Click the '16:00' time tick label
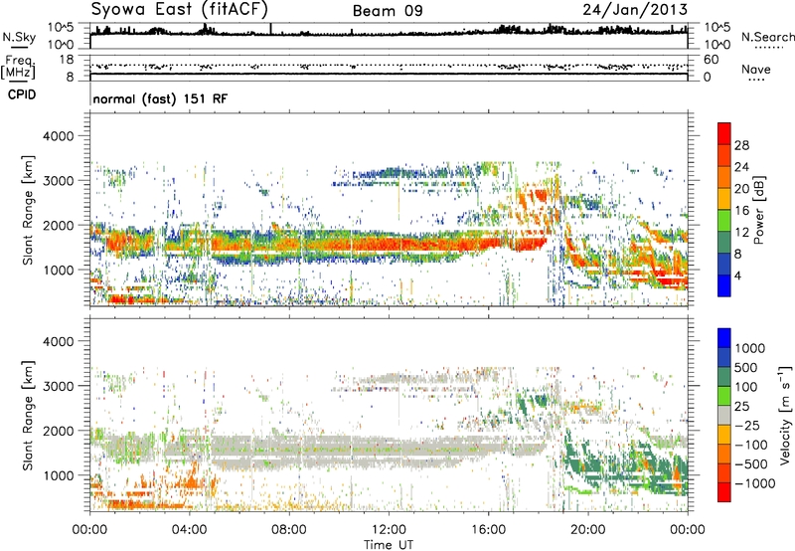This screenshot has height=551, width=795. pyautogui.click(x=488, y=530)
